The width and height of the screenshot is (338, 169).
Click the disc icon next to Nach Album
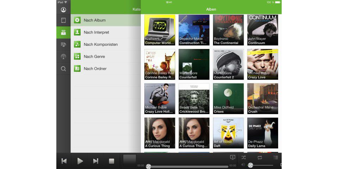[77, 20]
